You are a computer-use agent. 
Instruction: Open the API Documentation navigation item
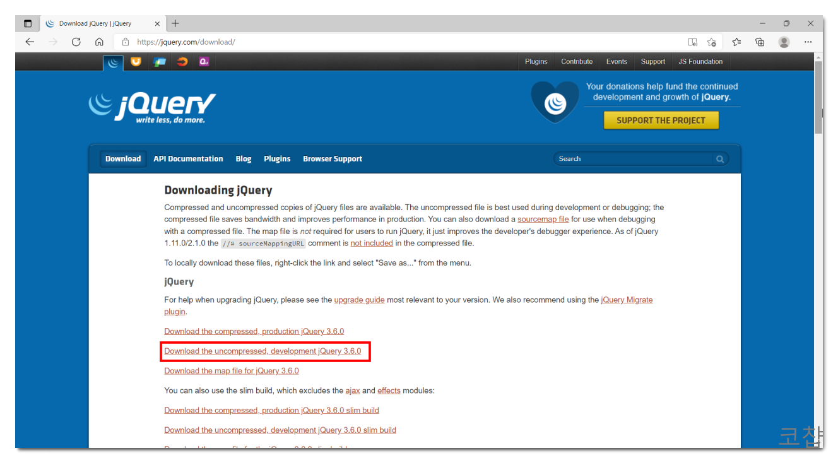click(x=188, y=159)
